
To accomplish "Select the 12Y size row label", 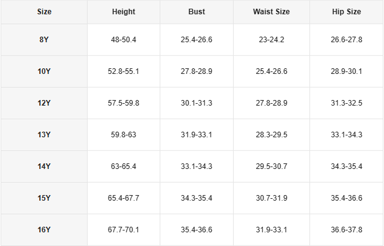I will (44, 103).
